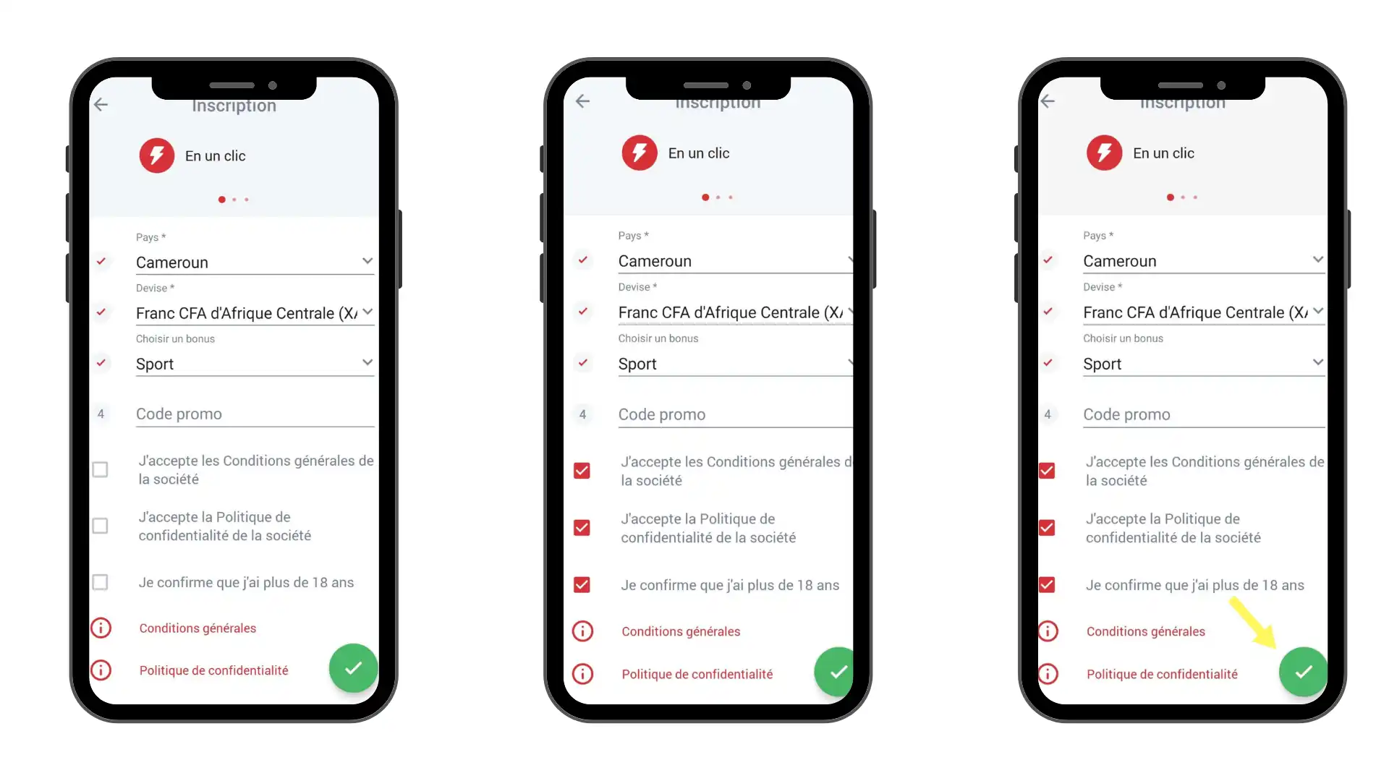Toggle the Conditions générales acceptance checkbox
The width and height of the screenshot is (1389, 781).
[100, 468]
